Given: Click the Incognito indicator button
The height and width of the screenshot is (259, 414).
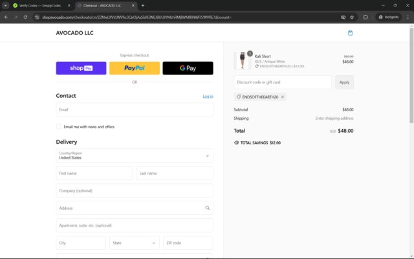Looking at the screenshot, I should [x=388, y=17].
